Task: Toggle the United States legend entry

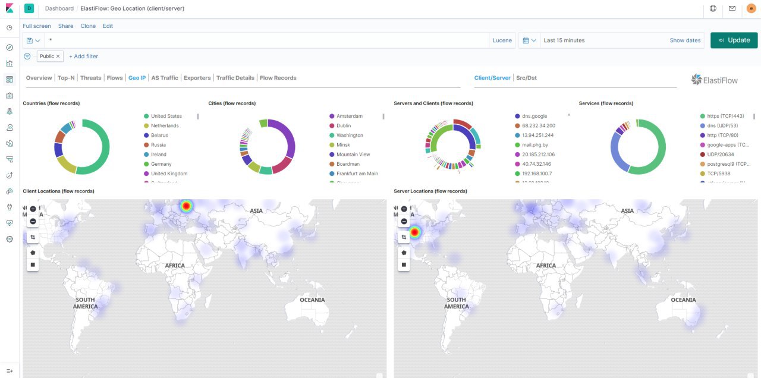Action: [166, 116]
